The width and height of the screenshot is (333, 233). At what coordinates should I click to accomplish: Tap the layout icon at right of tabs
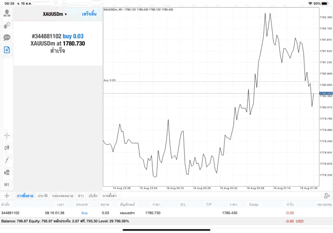326,195
